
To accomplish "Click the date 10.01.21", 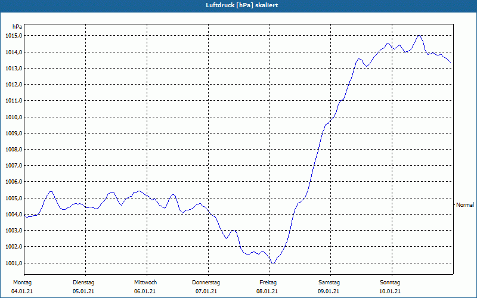I will pyautogui.click(x=390, y=291).
